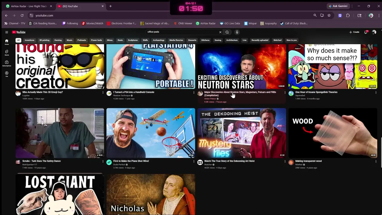Click the search magnifier button

coord(227,32)
